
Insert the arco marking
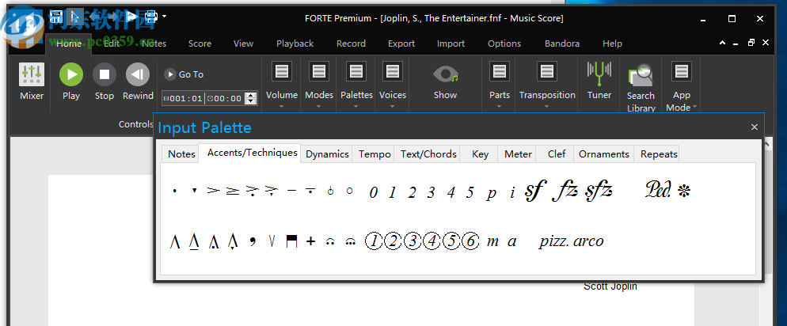588,242
